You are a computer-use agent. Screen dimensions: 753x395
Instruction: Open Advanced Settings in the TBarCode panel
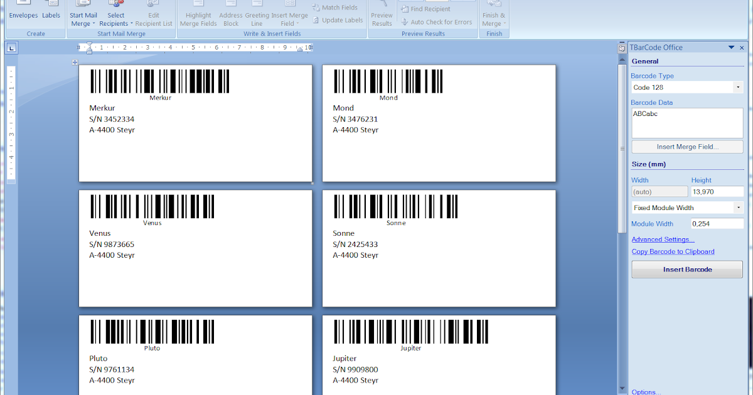[663, 239]
